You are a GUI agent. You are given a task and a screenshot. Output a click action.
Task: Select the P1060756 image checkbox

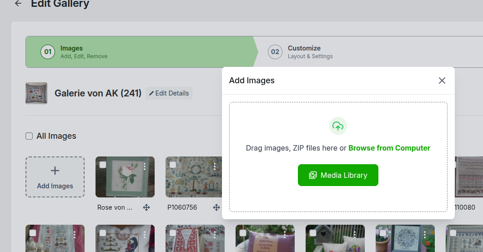pyautogui.click(x=173, y=165)
